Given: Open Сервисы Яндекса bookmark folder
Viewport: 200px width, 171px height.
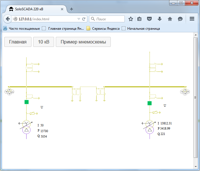Looking at the screenshot, I should pos(103,28).
